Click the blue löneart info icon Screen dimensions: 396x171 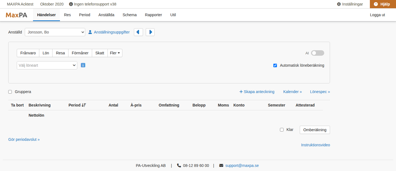point(83,65)
